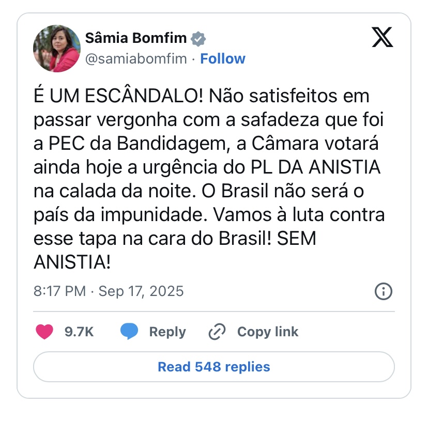This screenshot has height=421, width=428.
Task: Open Read 548 replies
Action: coord(214,367)
